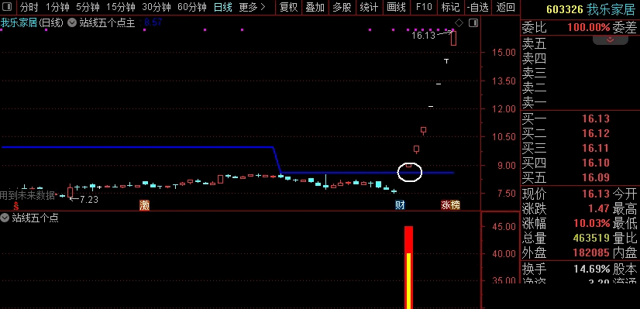Click the 买三 price 16.11
Image resolution: width=640 pixels, height=309 pixels.
coord(596,148)
